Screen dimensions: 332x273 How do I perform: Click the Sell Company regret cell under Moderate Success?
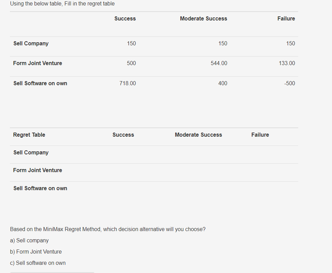[x=198, y=153]
